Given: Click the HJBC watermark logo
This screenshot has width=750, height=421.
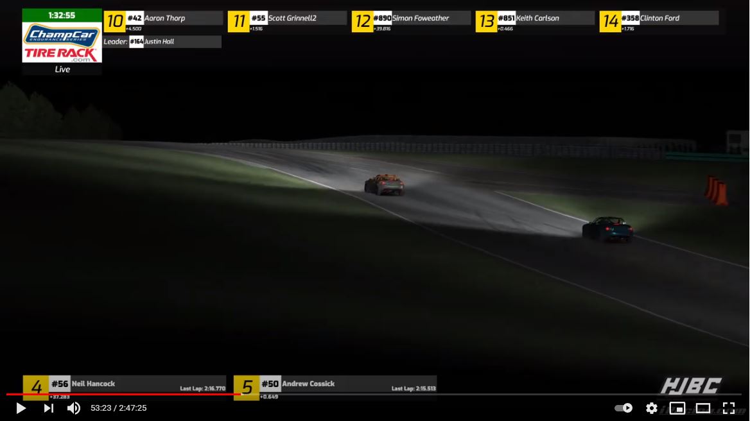Looking at the screenshot, I should (691, 386).
